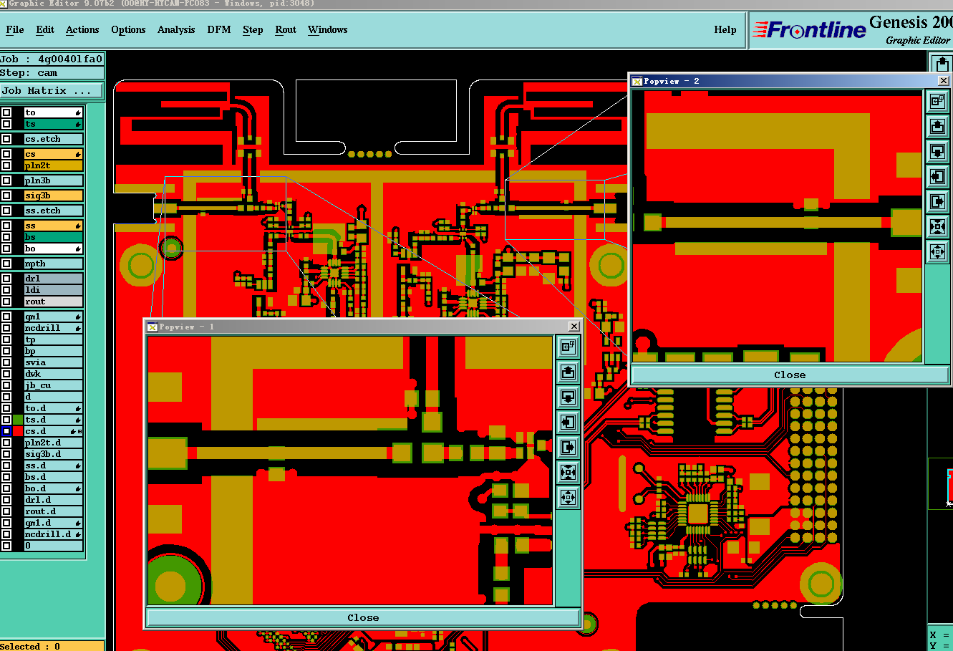Select the rout.d layer row
953x651 pixels.
tap(54, 511)
